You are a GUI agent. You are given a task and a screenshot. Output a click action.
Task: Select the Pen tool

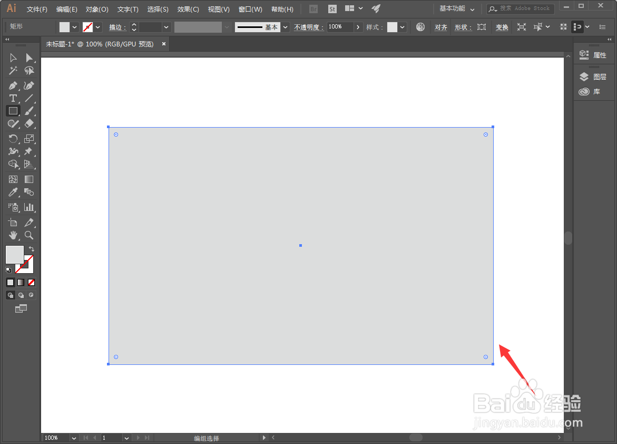click(x=13, y=85)
